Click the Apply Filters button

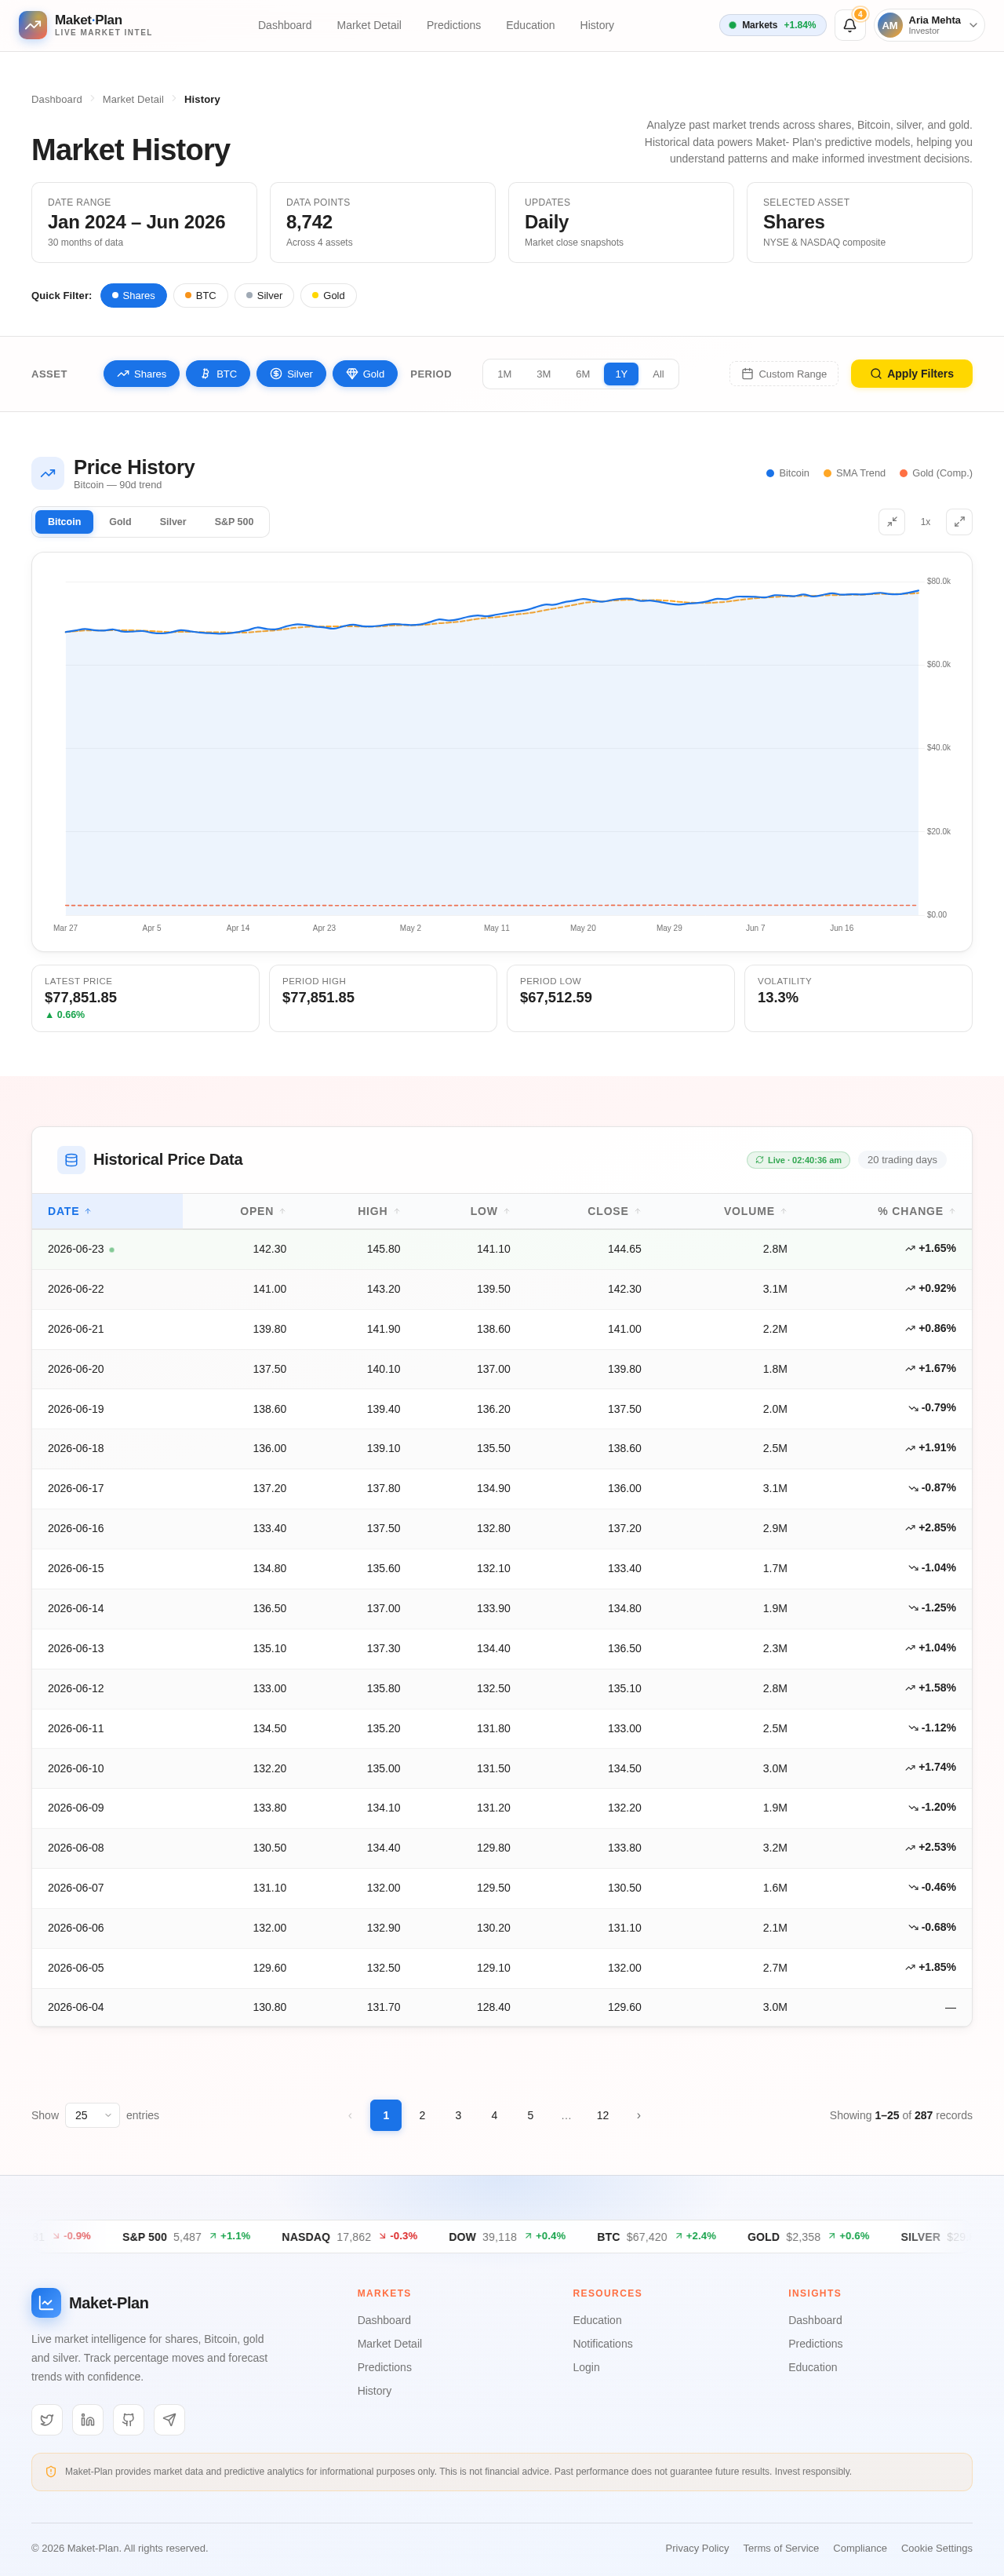[911, 374]
